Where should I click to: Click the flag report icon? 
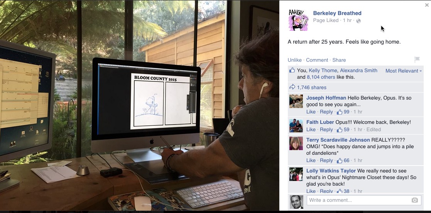(417, 59)
